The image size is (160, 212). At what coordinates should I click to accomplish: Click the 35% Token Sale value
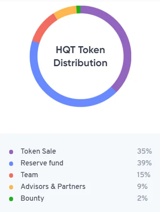(144, 151)
